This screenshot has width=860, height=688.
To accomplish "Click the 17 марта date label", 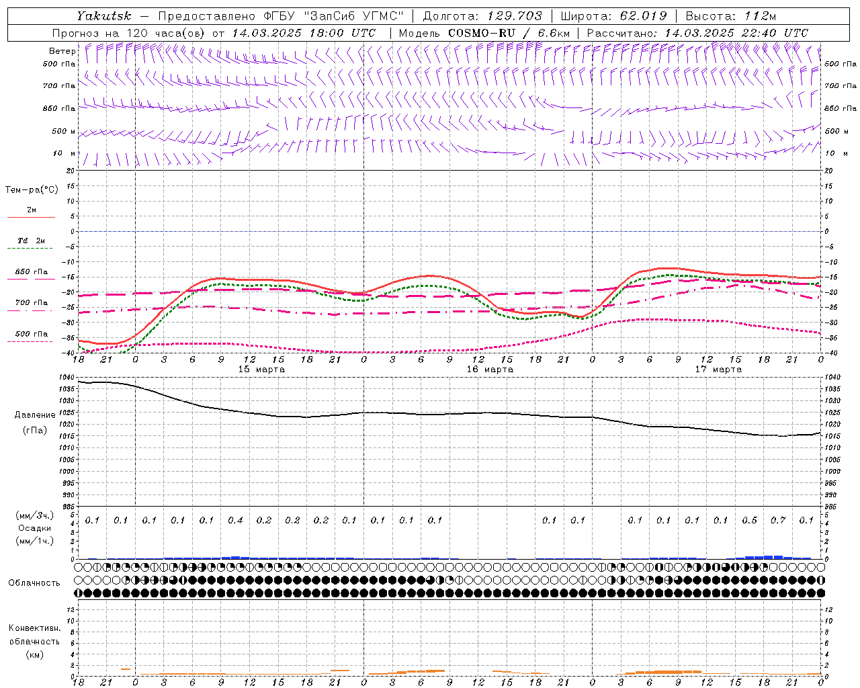I will pos(718,370).
